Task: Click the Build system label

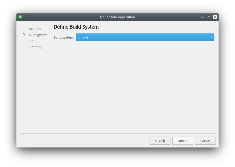Action: tap(64, 37)
